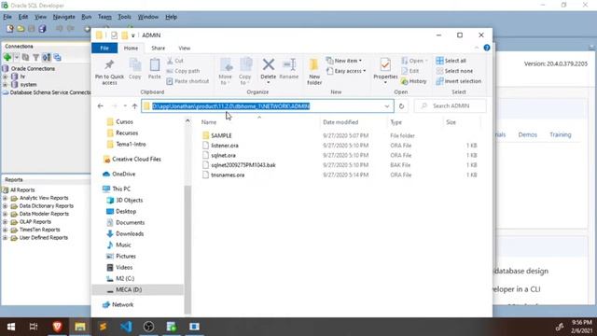Click Select none in ribbon
The height and width of the screenshot is (336, 597).
pos(454,71)
